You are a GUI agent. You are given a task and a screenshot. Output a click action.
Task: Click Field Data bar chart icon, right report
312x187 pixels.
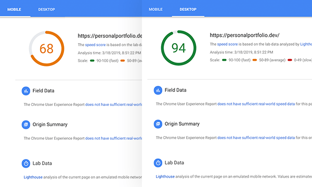pyautogui.click(x=158, y=90)
